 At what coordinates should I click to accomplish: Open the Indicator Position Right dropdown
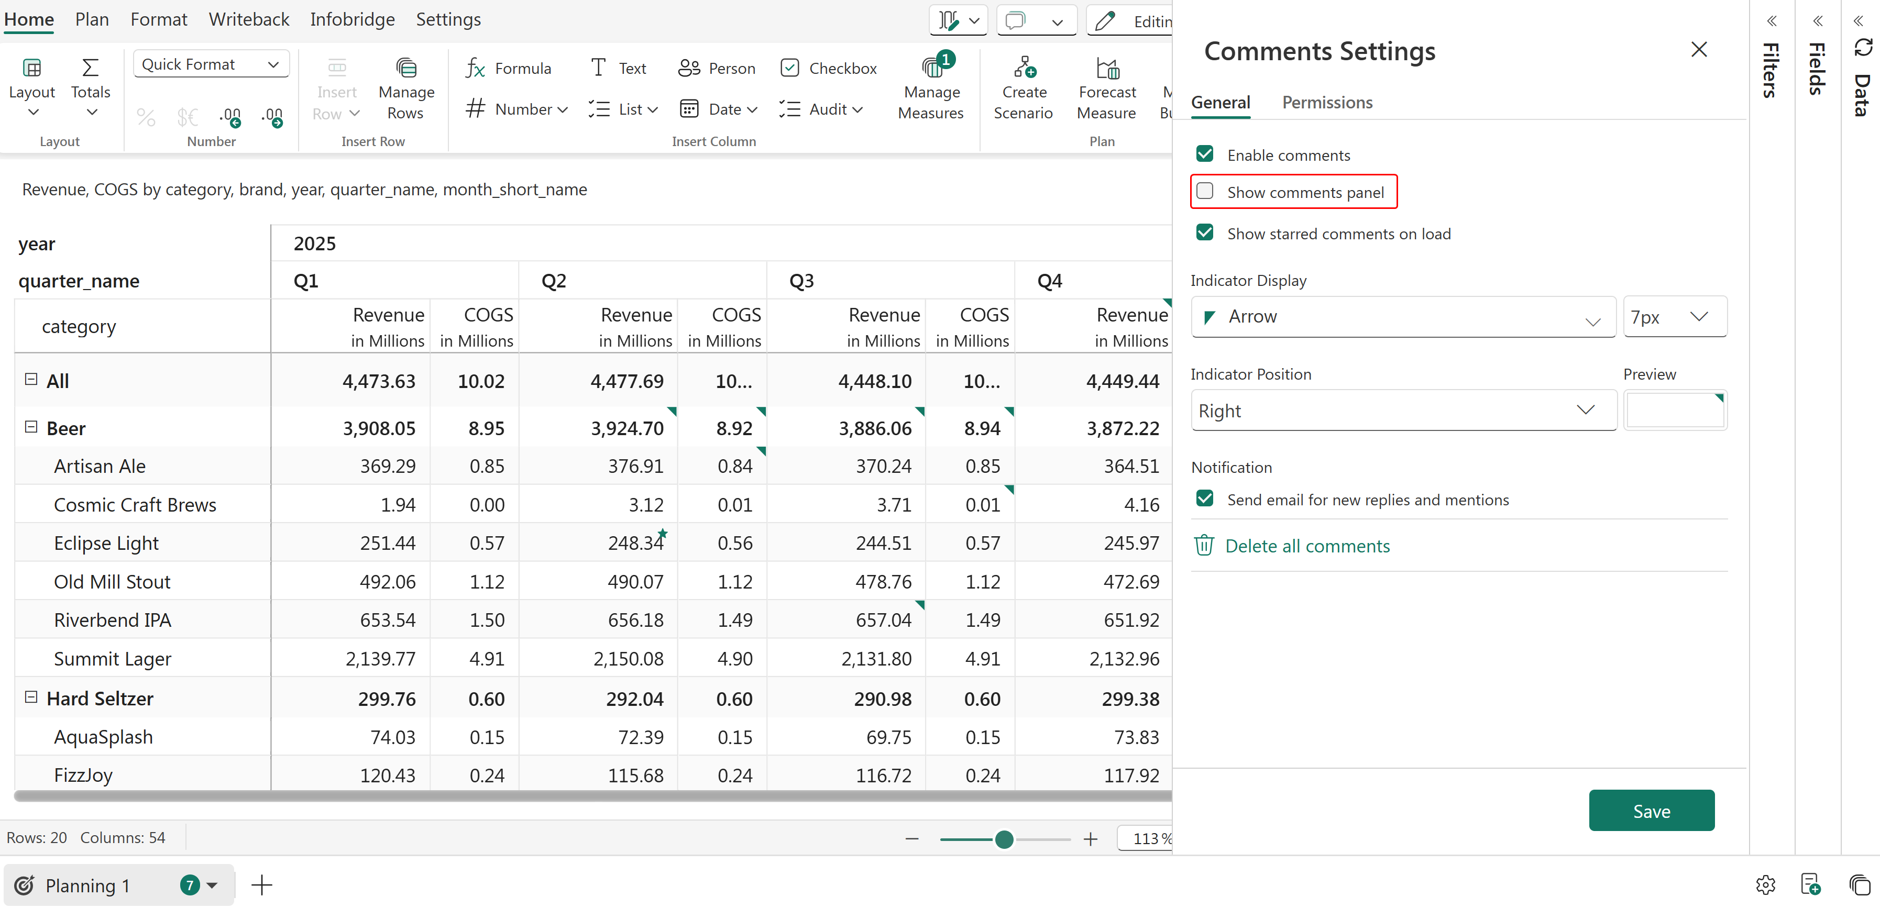pos(1402,411)
